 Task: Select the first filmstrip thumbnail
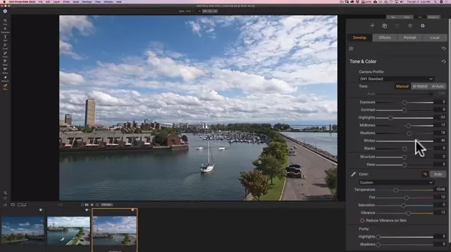[x=22, y=230]
